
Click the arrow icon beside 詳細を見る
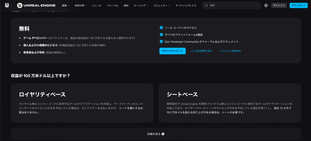point(163,134)
